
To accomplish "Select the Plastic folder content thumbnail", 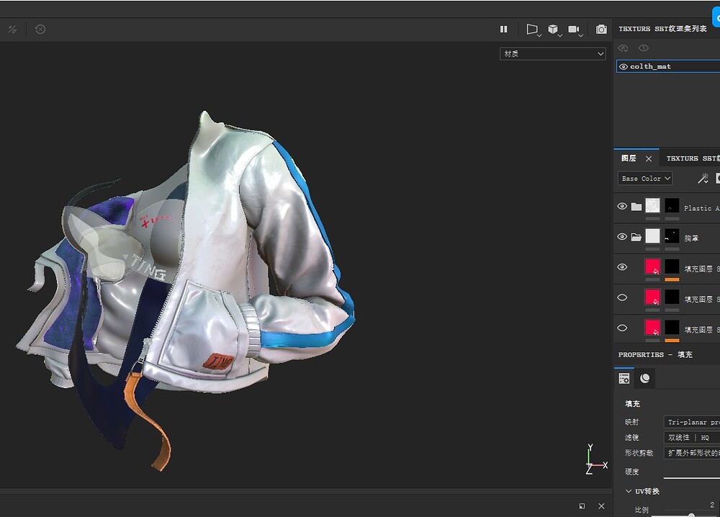I will [652, 206].
